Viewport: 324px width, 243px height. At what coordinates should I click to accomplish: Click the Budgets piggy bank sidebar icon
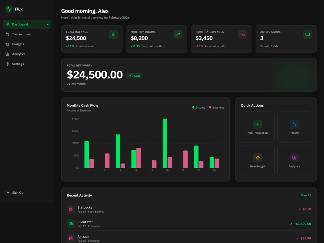click(x=7, y=44)
